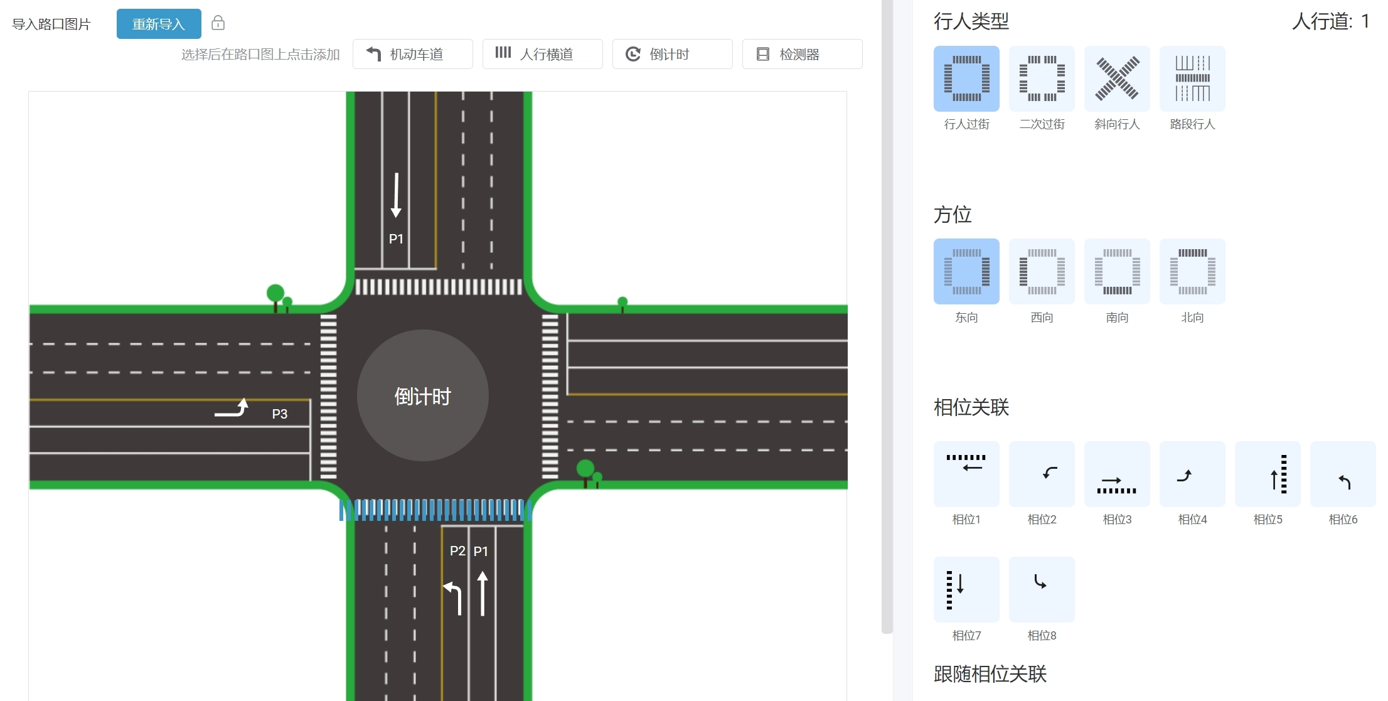Select the 斜向行人 diagonal crossing icon

click(x=1117, y=78)
